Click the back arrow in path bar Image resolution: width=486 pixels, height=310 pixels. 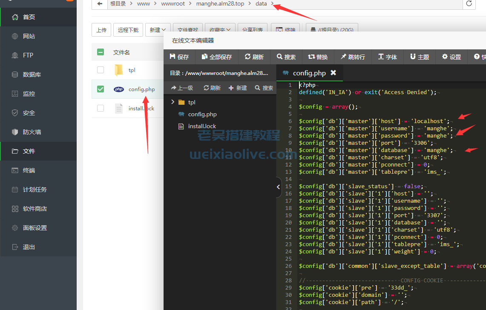pos(100,4)
